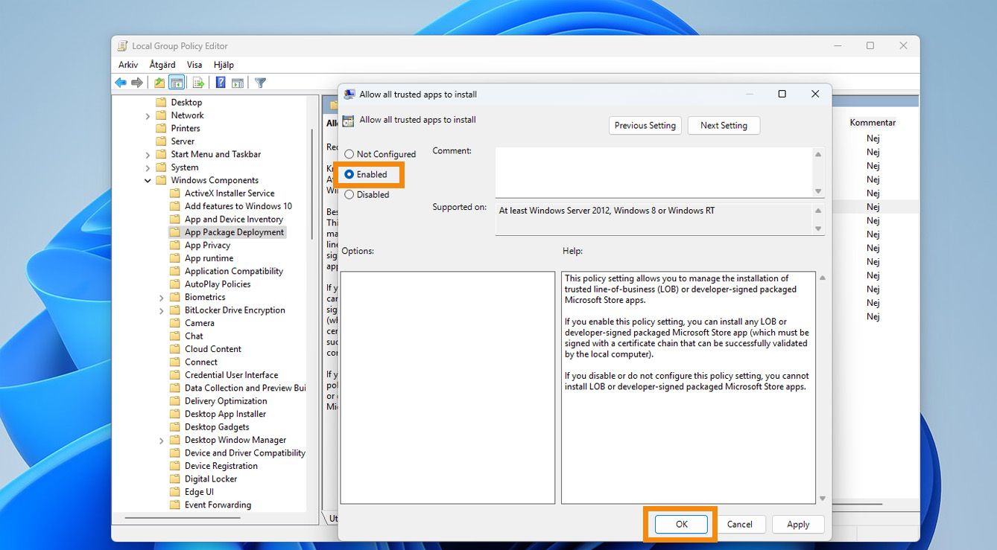Select the Server folder icon in tree
This screenshot has width=997, height=550.
[x=161, y=141]
